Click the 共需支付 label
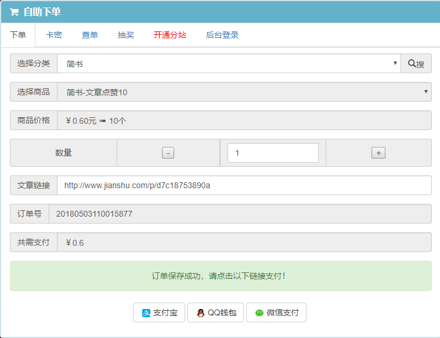440x338 pixels. pos(34,242)
